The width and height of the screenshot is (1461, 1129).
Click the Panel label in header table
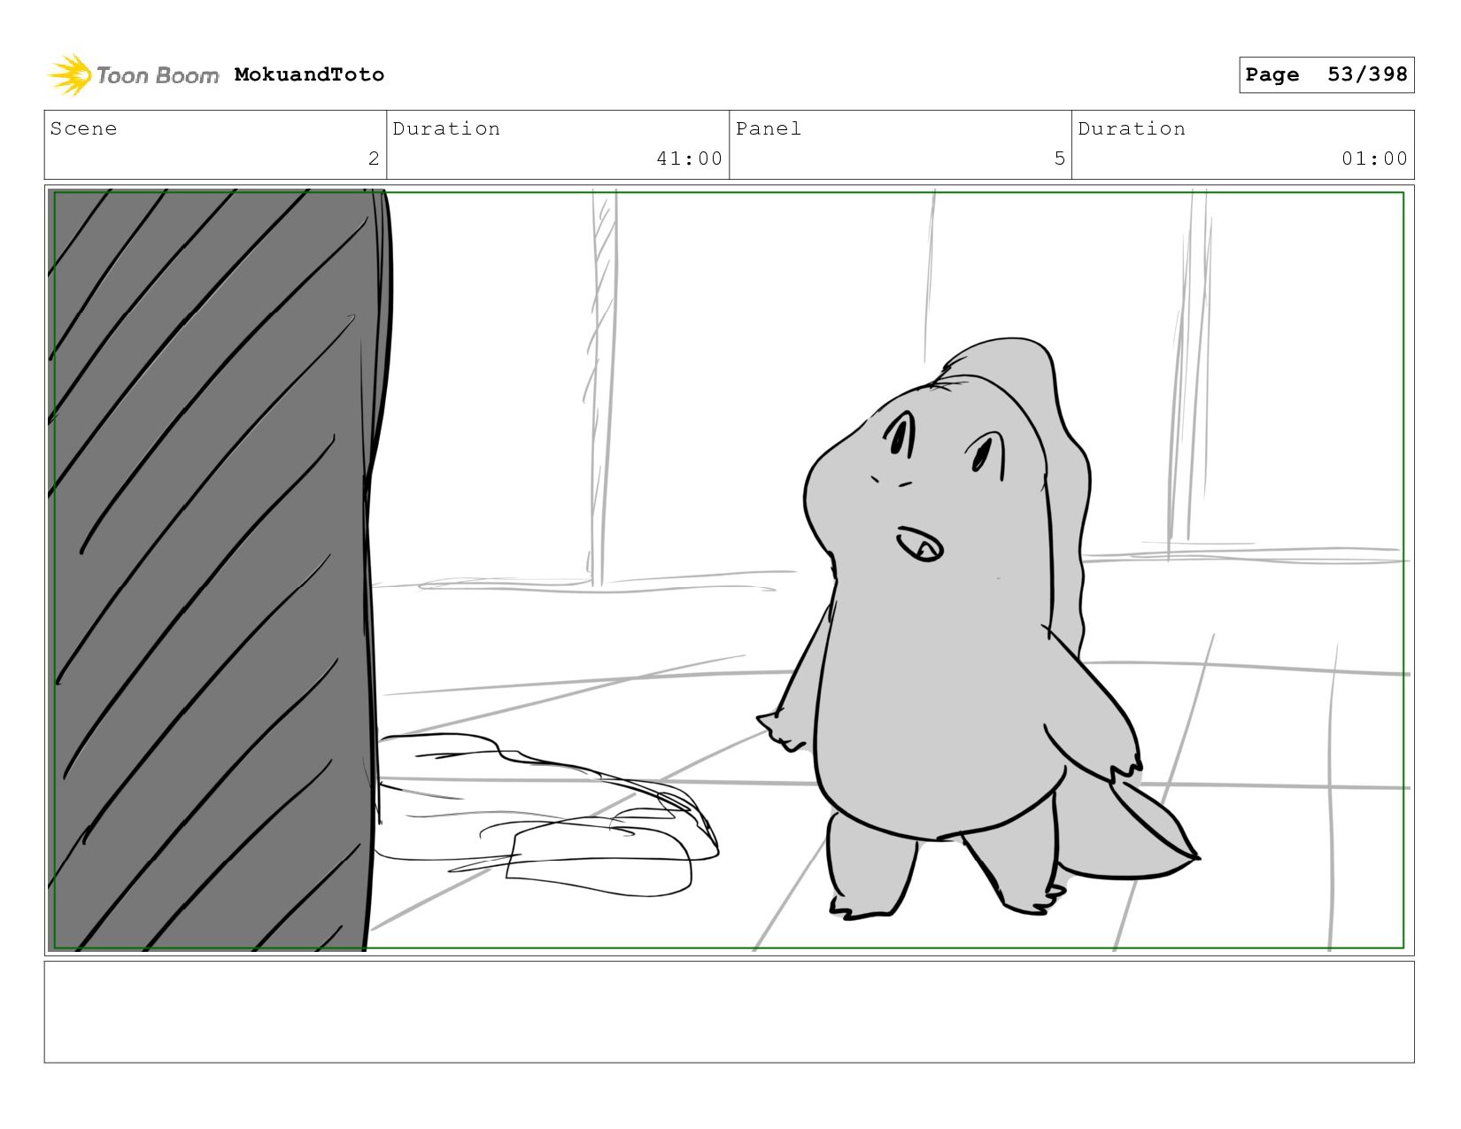[x=769, y=128]
